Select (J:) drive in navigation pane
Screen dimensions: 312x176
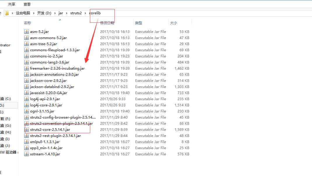(5, 146)
